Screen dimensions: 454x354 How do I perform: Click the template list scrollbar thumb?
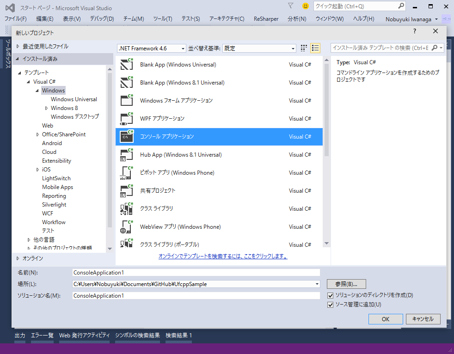tap(326, 110)
